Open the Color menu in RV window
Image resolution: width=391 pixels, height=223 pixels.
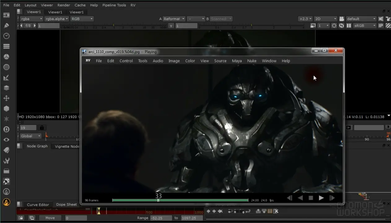point(190,61)
